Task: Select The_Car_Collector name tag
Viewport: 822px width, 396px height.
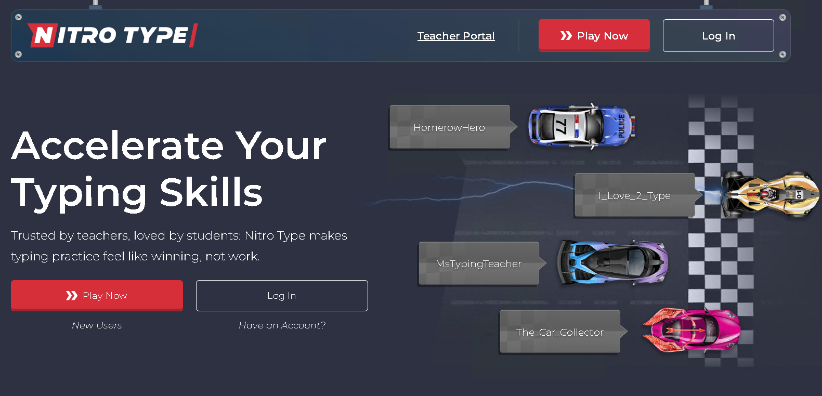Action: coord(559,332)
